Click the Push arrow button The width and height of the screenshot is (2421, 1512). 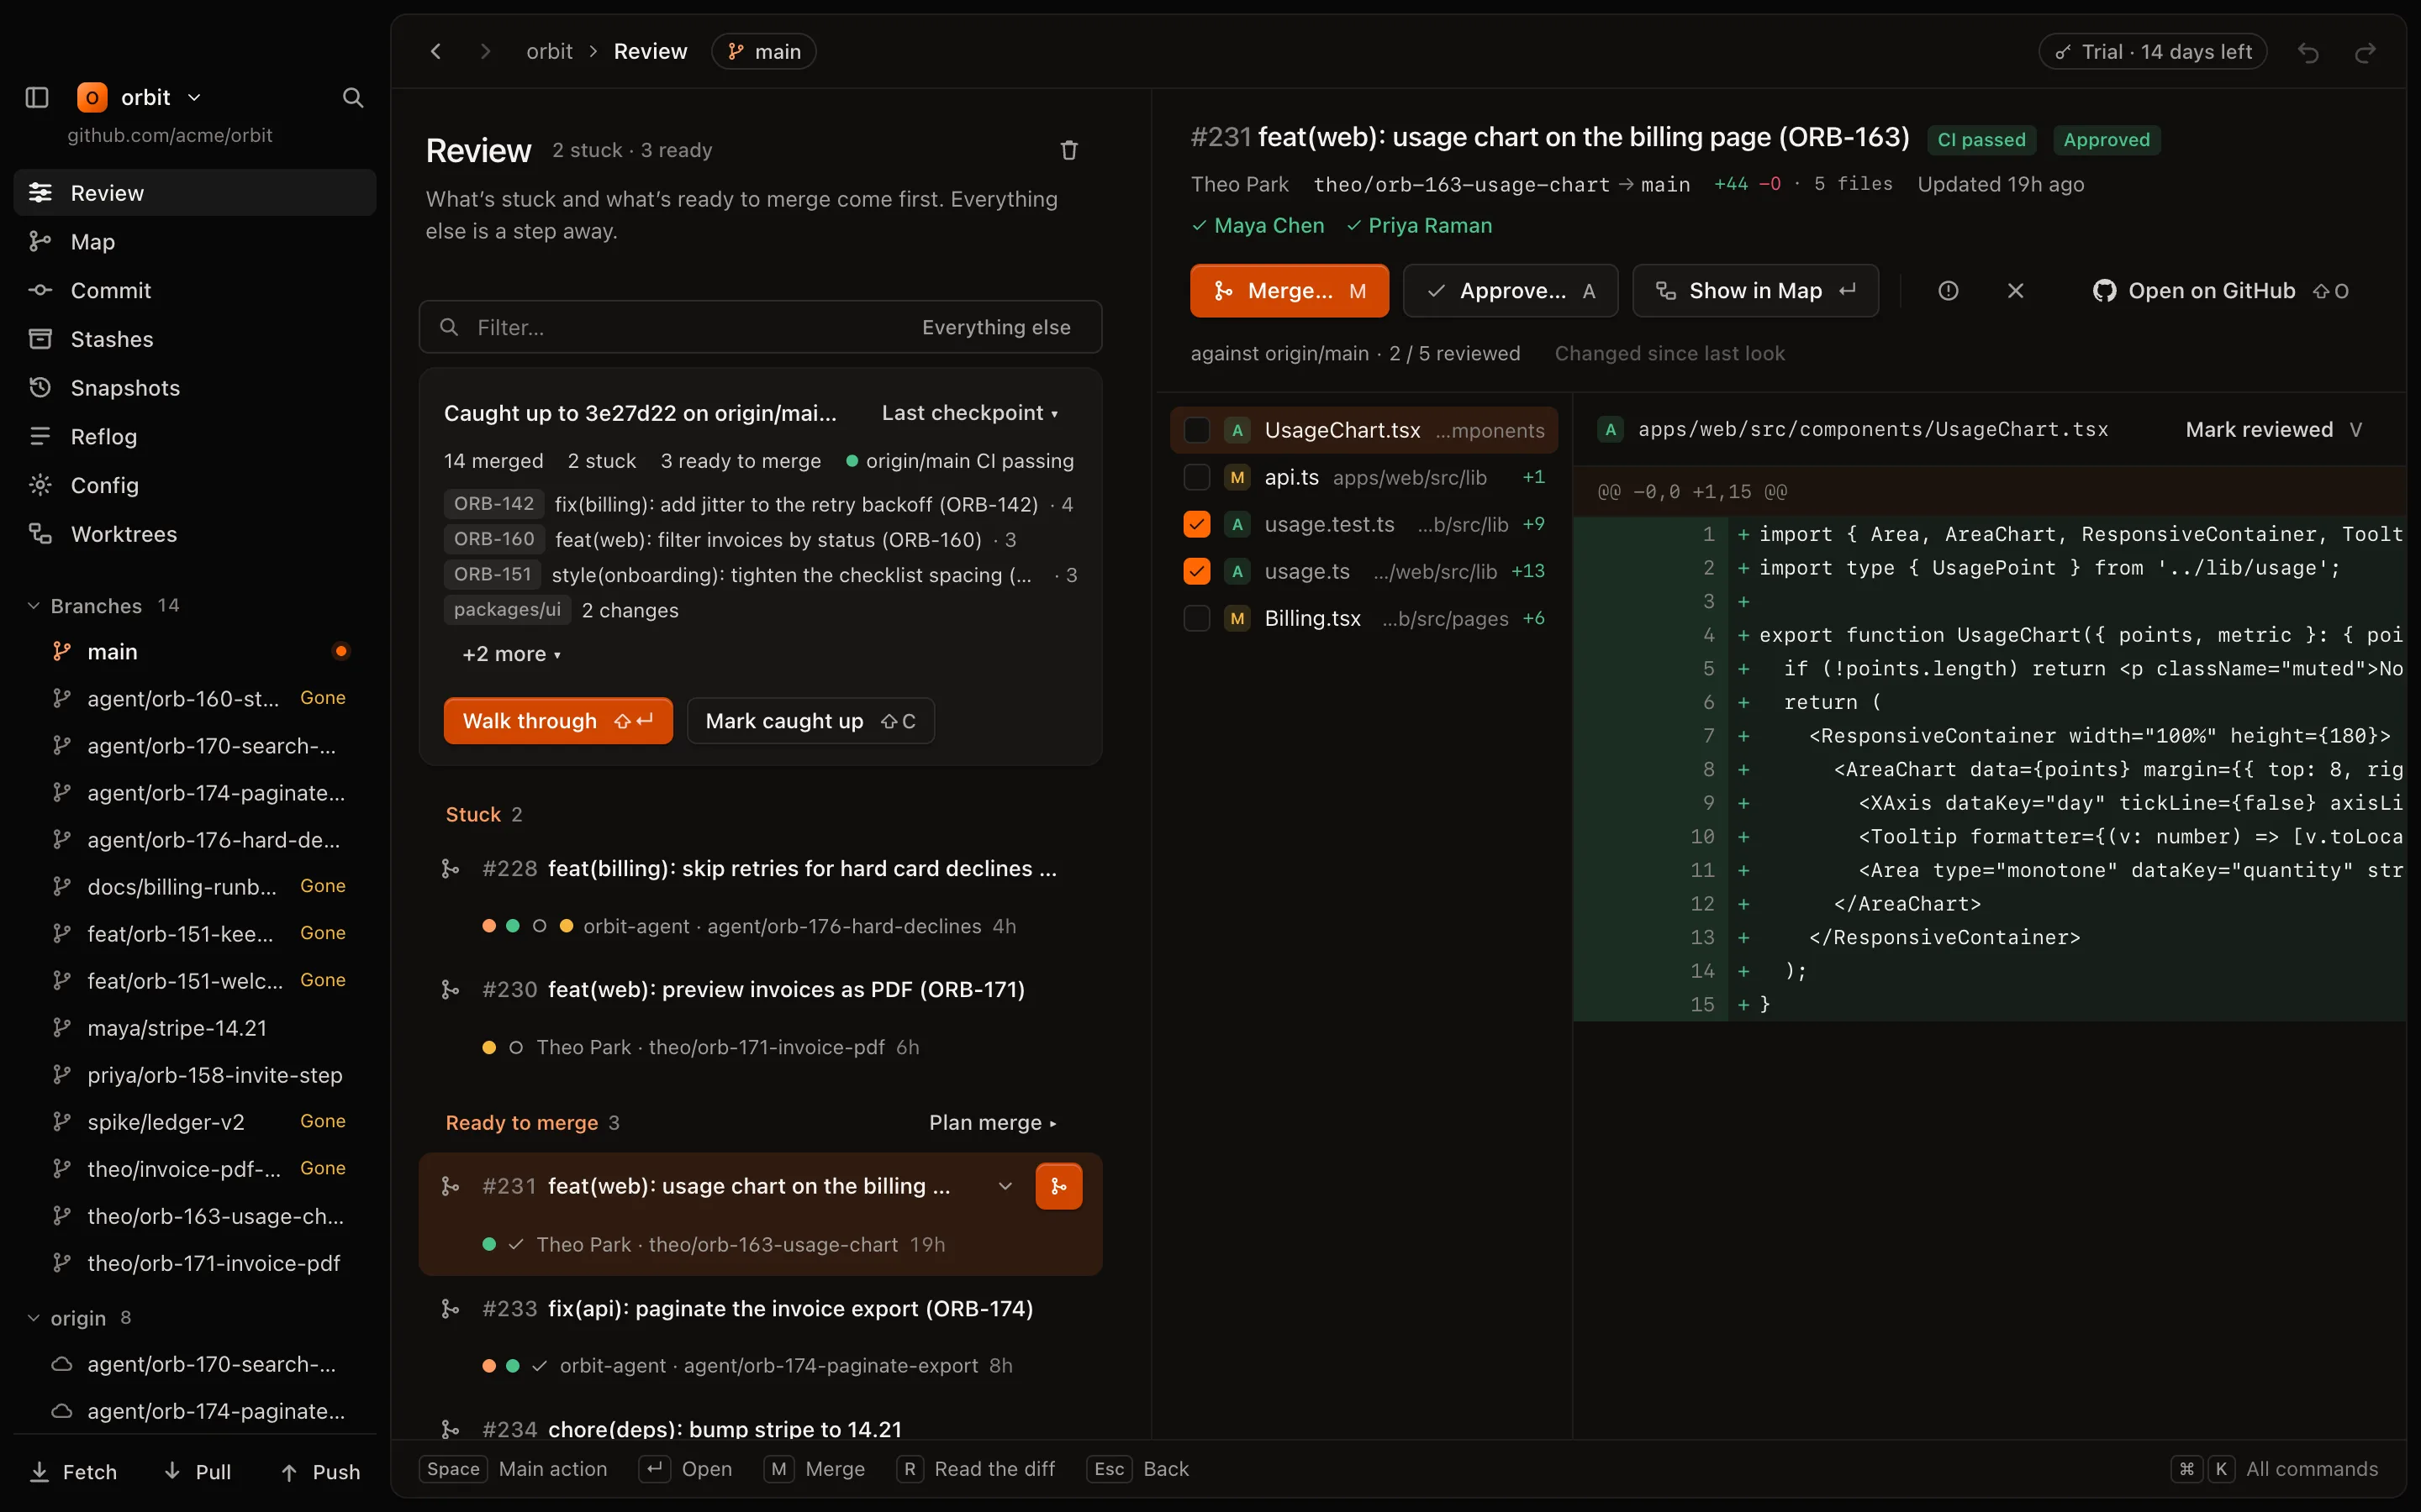[x=320, y=1472]
